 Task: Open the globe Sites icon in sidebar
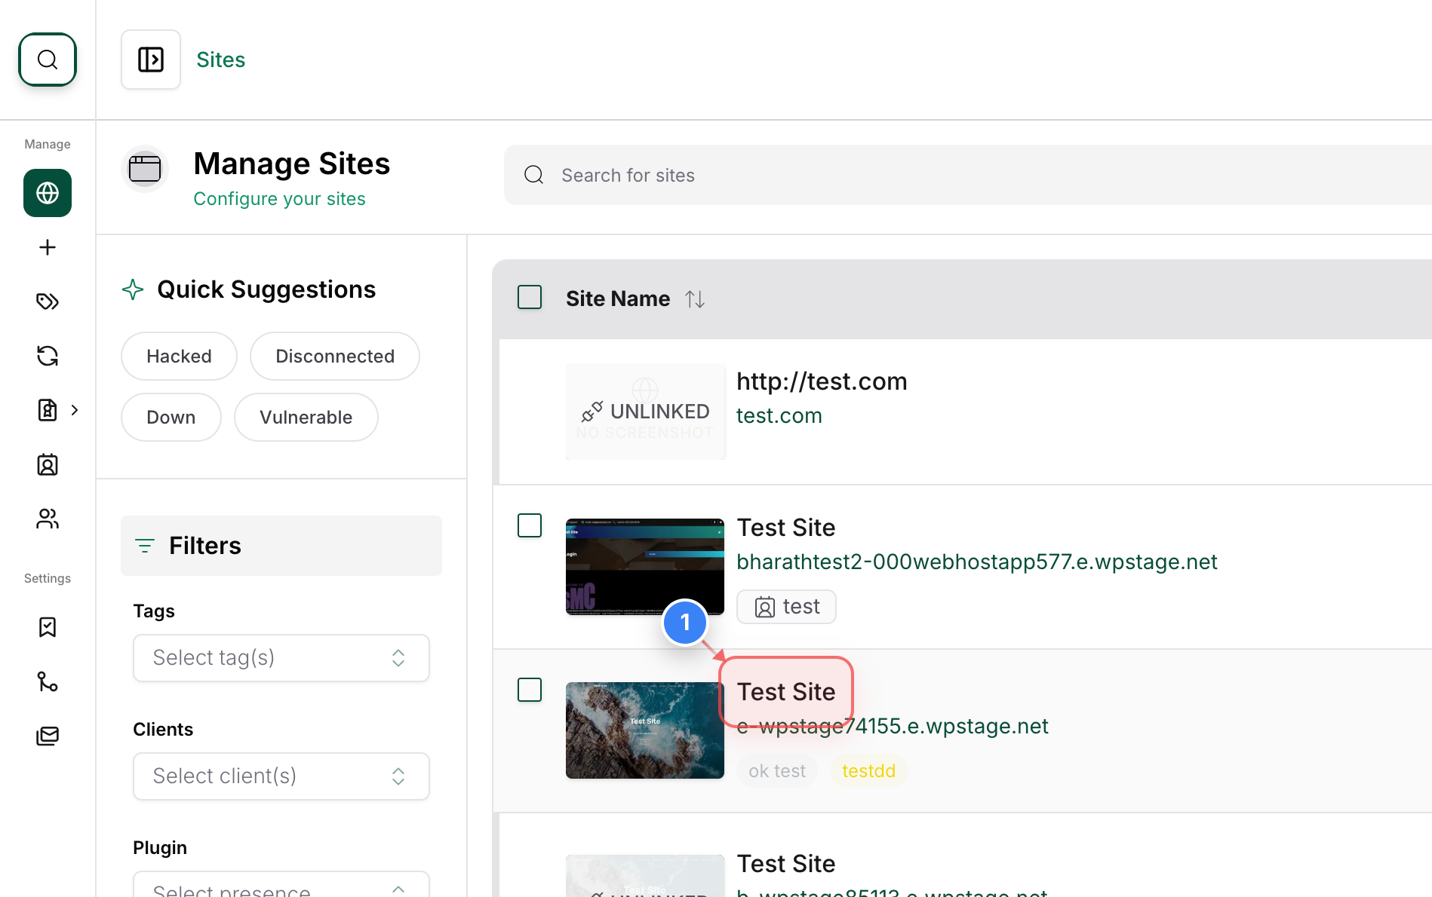48,193
